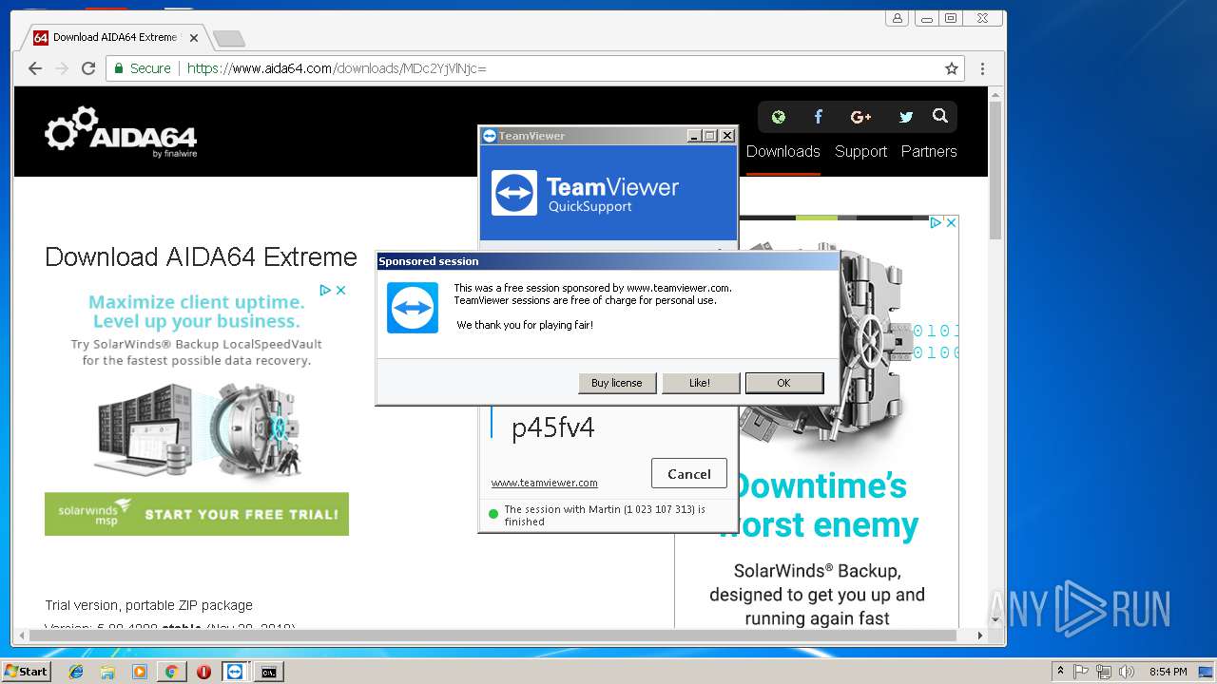Bookmark this page with the star icon
The height and width of the screenshot is (684, 1217).
point(951,68)
